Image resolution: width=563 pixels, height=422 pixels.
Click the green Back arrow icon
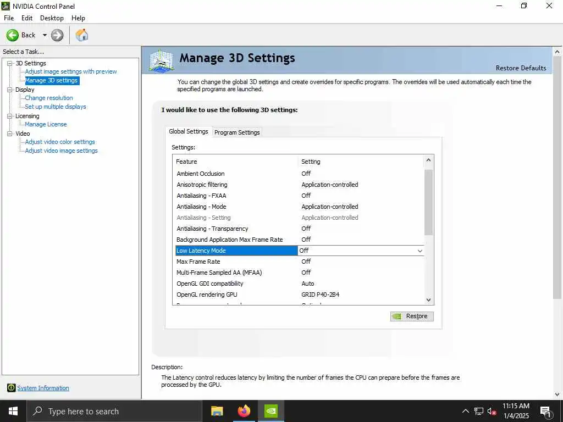point(13,35)
